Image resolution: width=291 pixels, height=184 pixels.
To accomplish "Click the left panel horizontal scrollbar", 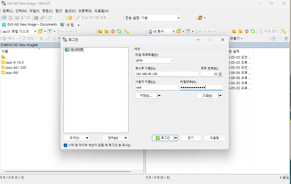I will 67,172.
